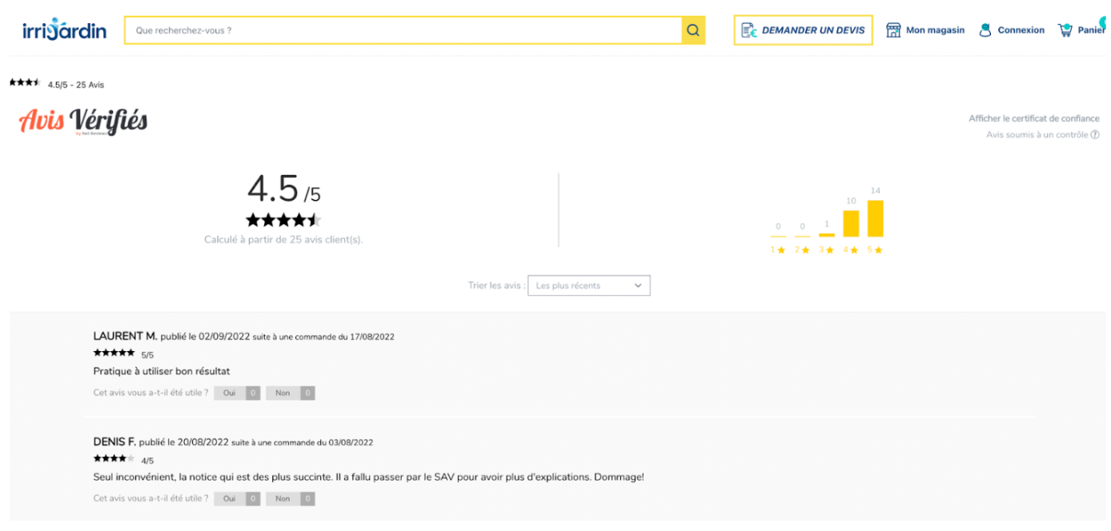Click 'Non' on Denis F.'s review
The height and width of the screenshot is (531, 1111).
pos(282,498)
